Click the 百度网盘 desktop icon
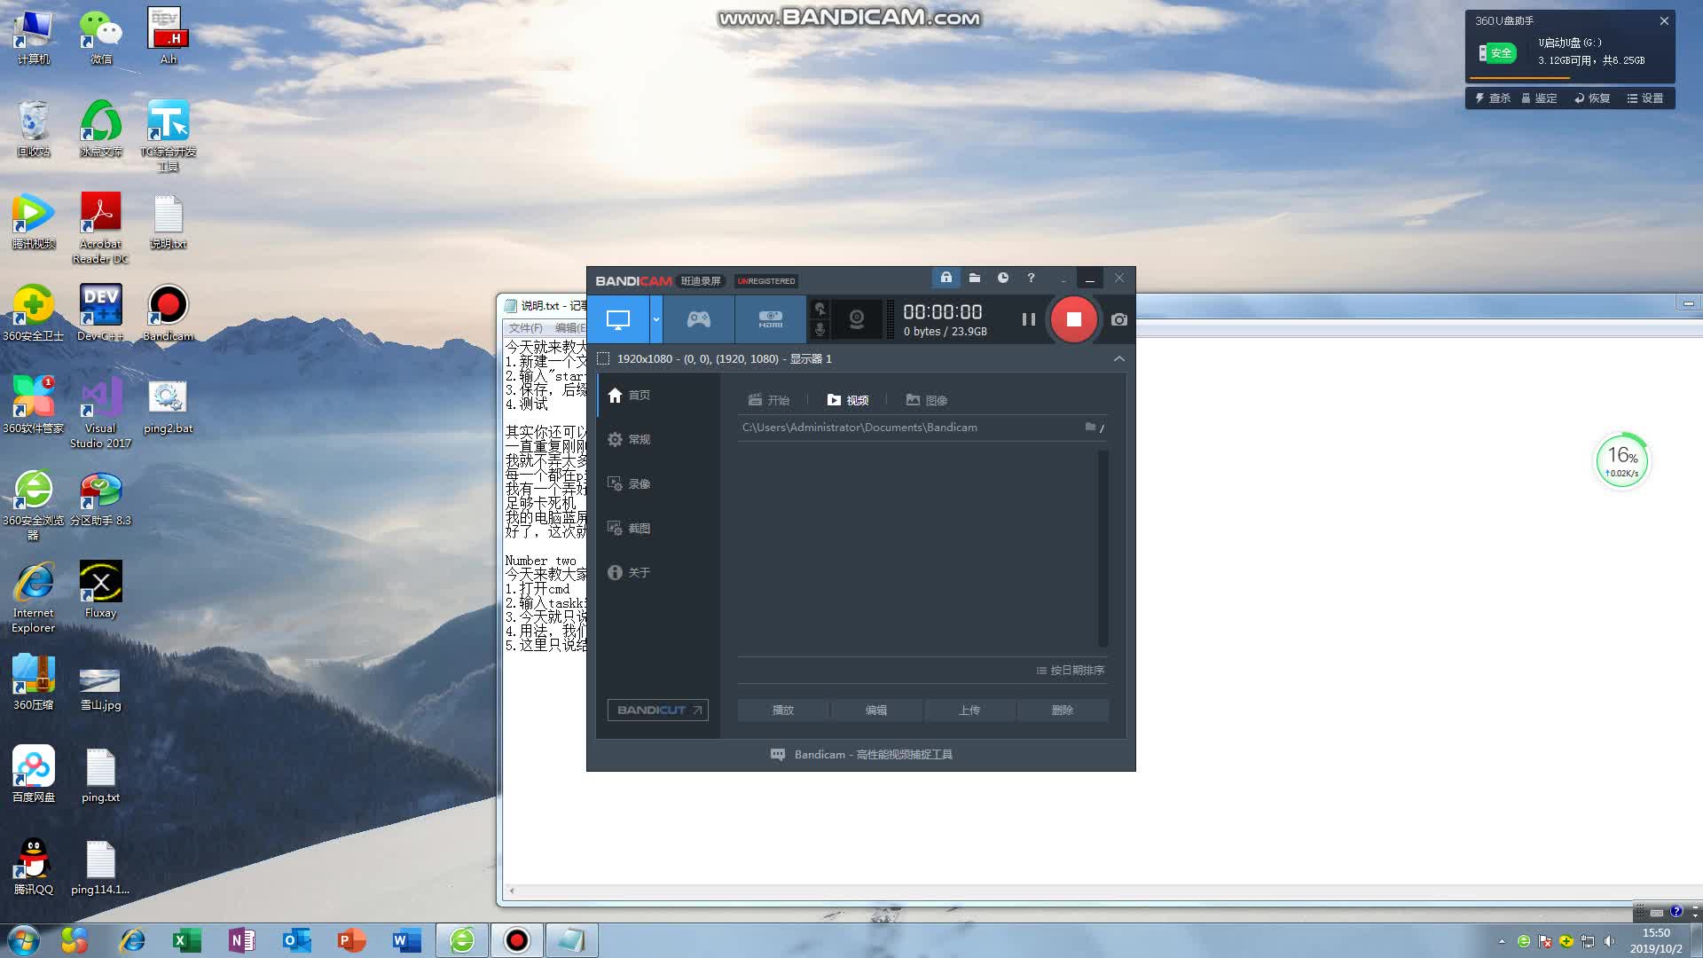 (34, 774)
